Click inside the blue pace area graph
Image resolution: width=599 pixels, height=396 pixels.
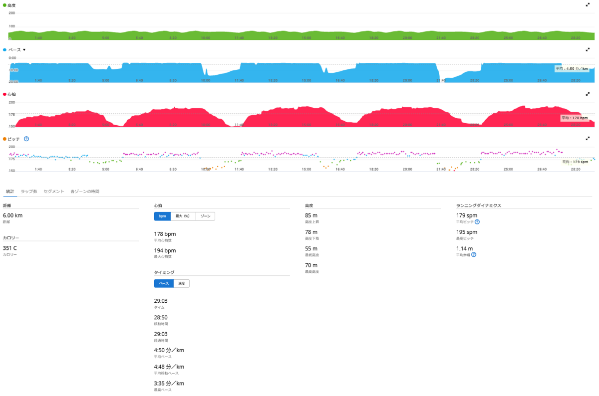pyautogui.click(x=301, y=72)
